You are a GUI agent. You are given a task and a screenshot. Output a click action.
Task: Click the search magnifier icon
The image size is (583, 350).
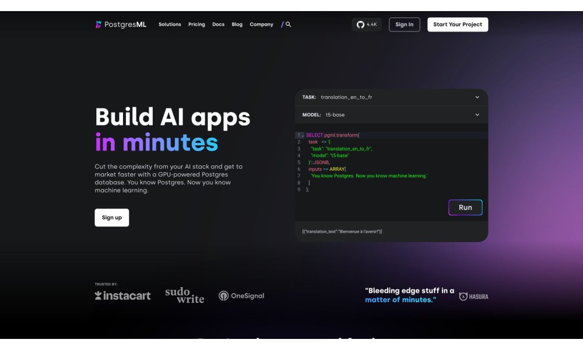pyautogui.click(x=288, y=24)
